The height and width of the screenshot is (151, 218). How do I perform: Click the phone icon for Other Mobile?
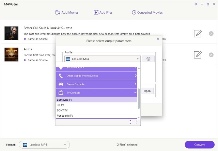61,76
